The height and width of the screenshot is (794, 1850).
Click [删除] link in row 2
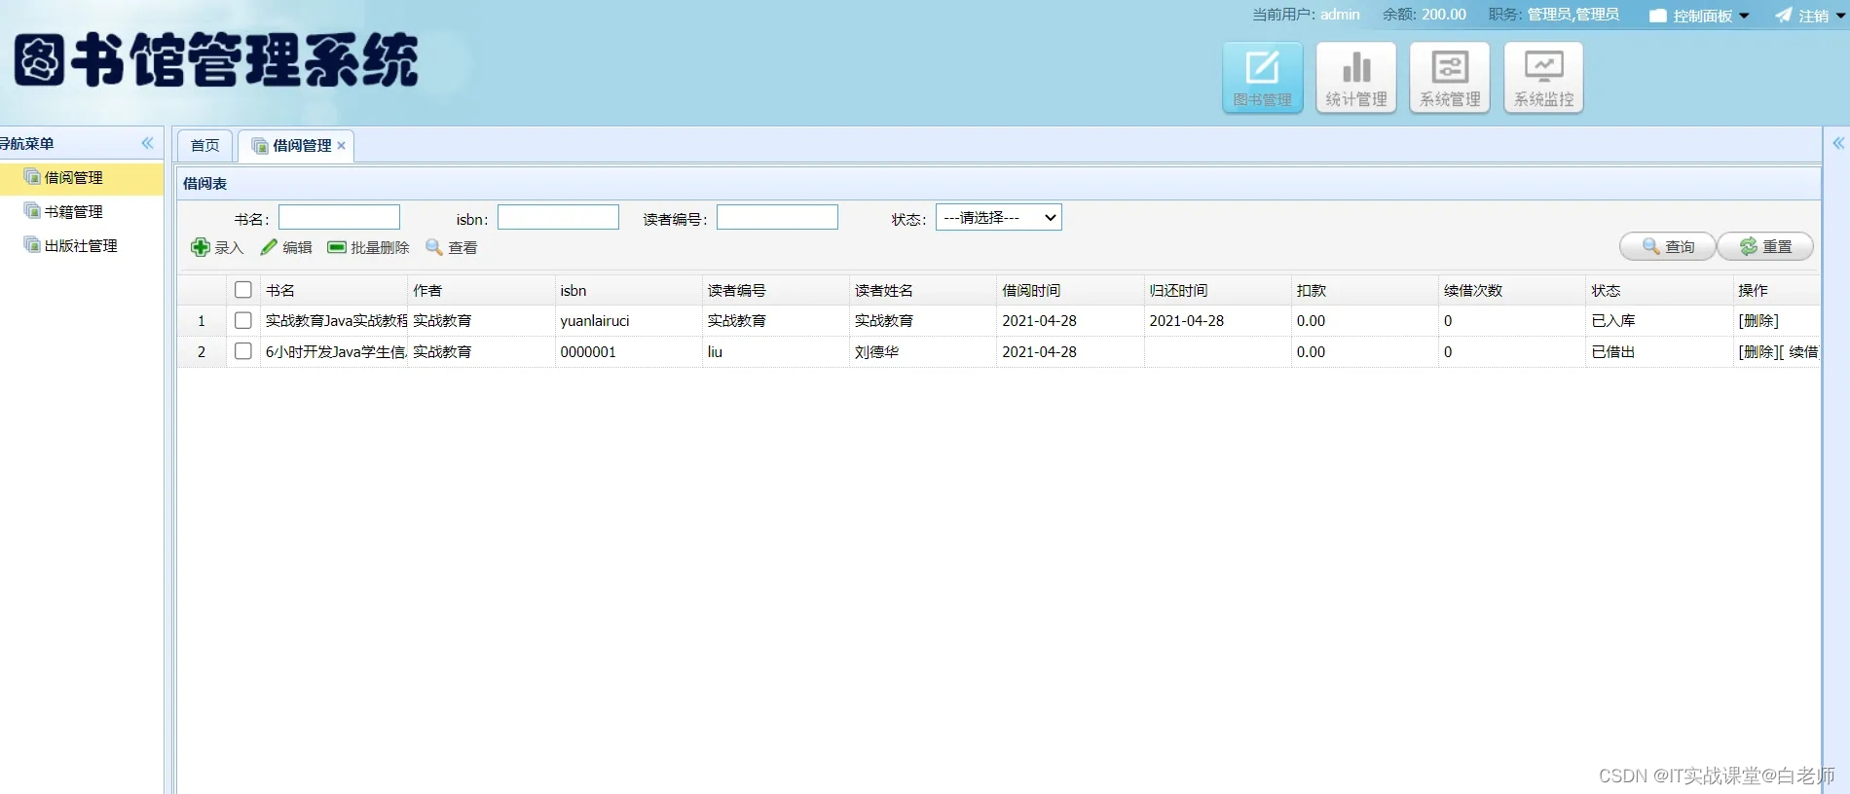click(1758, 352)
